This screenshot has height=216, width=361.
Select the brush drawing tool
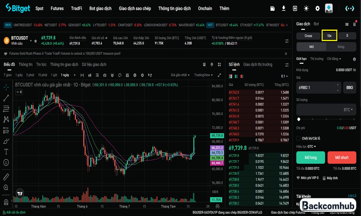click(x=6, y=141)
